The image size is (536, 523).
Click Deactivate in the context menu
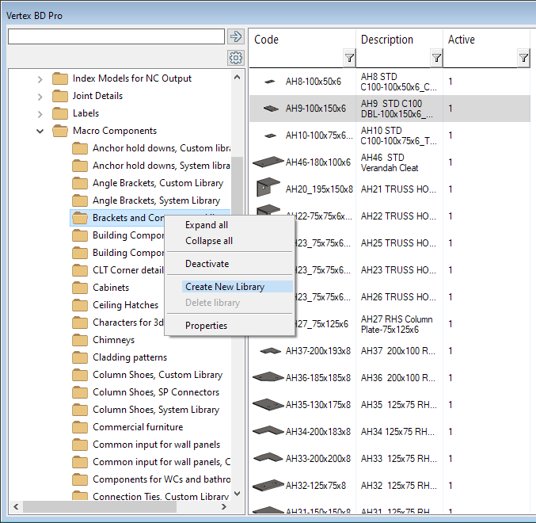tap(207, 264)
